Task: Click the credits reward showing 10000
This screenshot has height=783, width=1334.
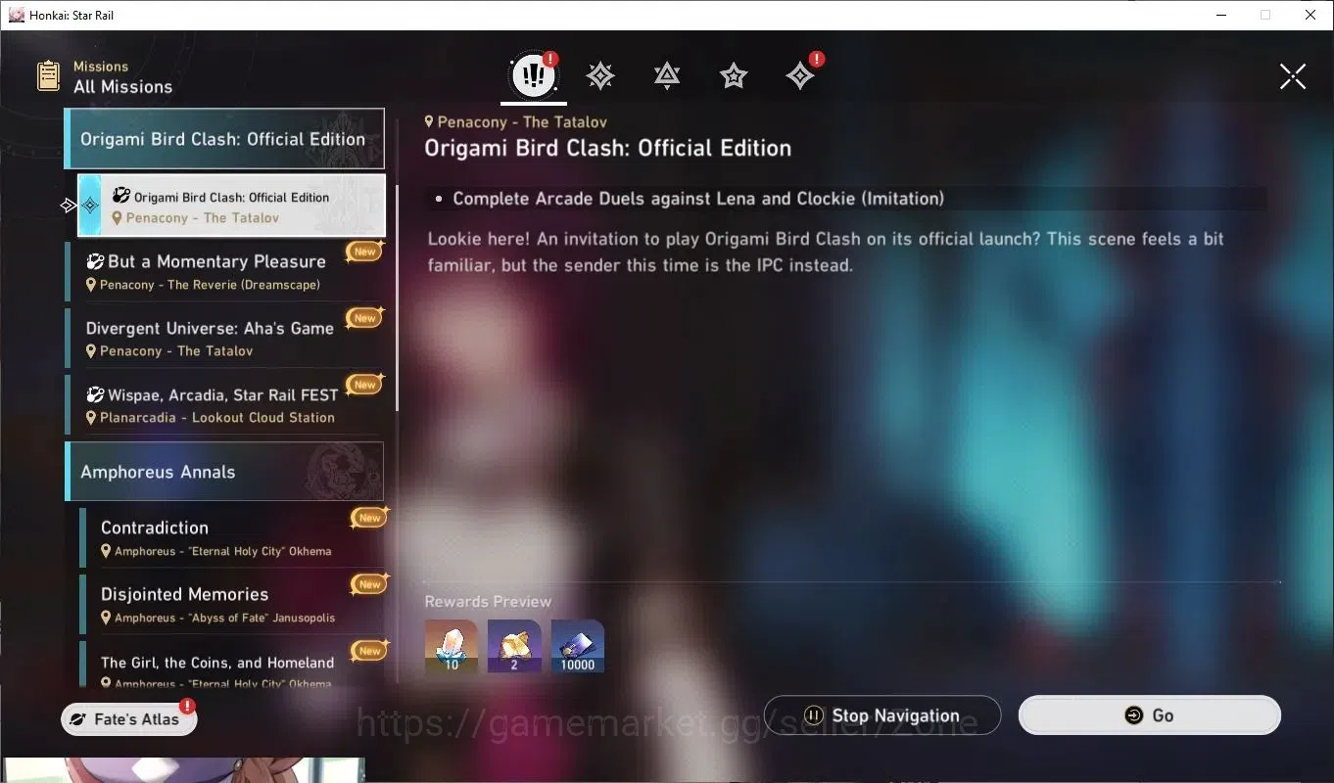Action: 578,646
